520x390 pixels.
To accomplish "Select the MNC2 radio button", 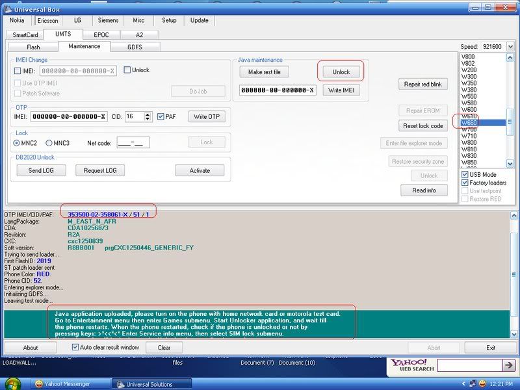I will (17, 143).
